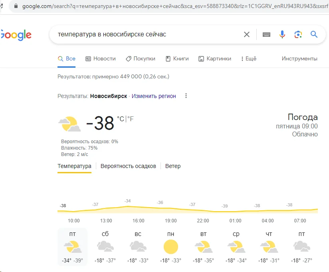Screen dimensions: 329x272
Task: Switch to the Новости tab
Action: 100,58
